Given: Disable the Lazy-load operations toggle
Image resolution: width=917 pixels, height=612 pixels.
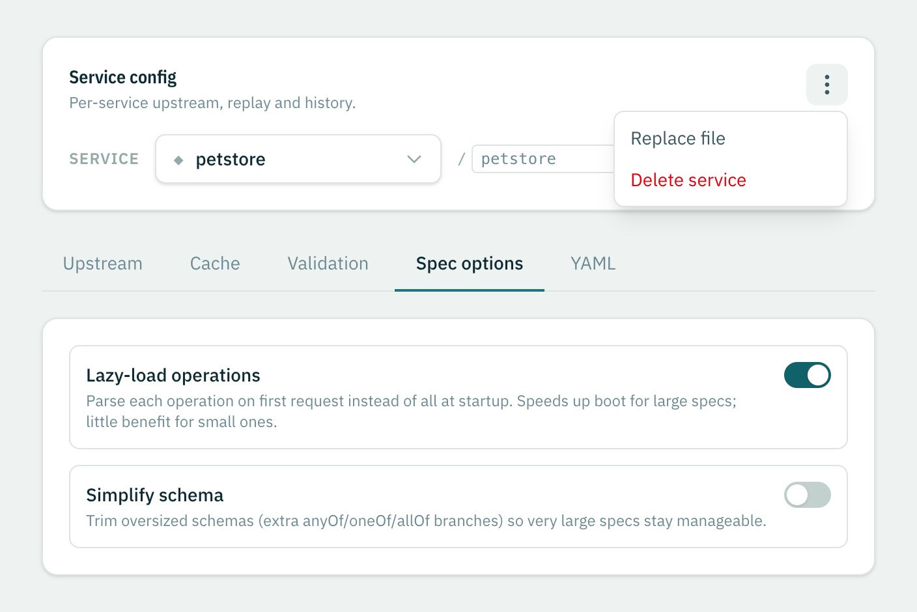Looking at the screenshot, I should (x=807, y=375).
